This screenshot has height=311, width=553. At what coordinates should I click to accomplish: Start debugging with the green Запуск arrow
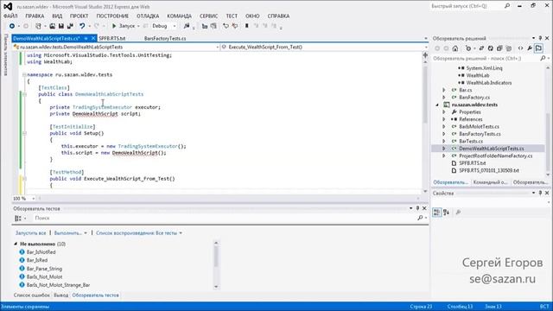click(x=114, y=26)
